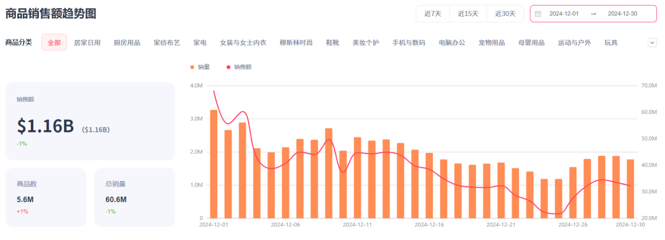
Task: Select the 玩具 category
Action: [611, 42]
